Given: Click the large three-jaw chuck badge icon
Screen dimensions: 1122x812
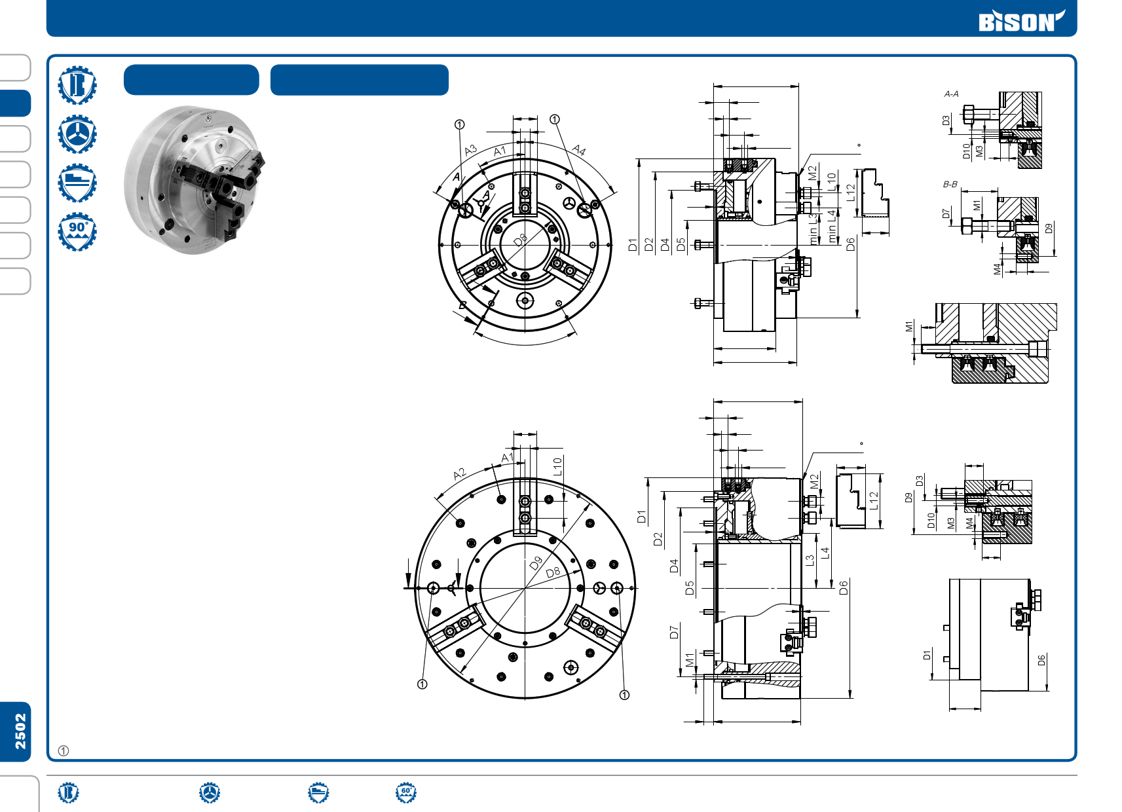Looking at the screenshot, I should [77, 134].
